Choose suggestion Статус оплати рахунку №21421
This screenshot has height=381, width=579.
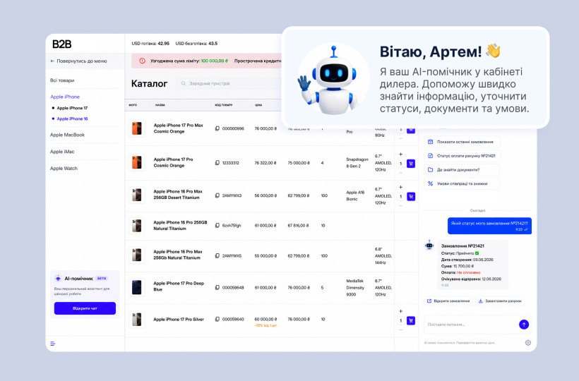pyautogui.click(x=462, y=156)
